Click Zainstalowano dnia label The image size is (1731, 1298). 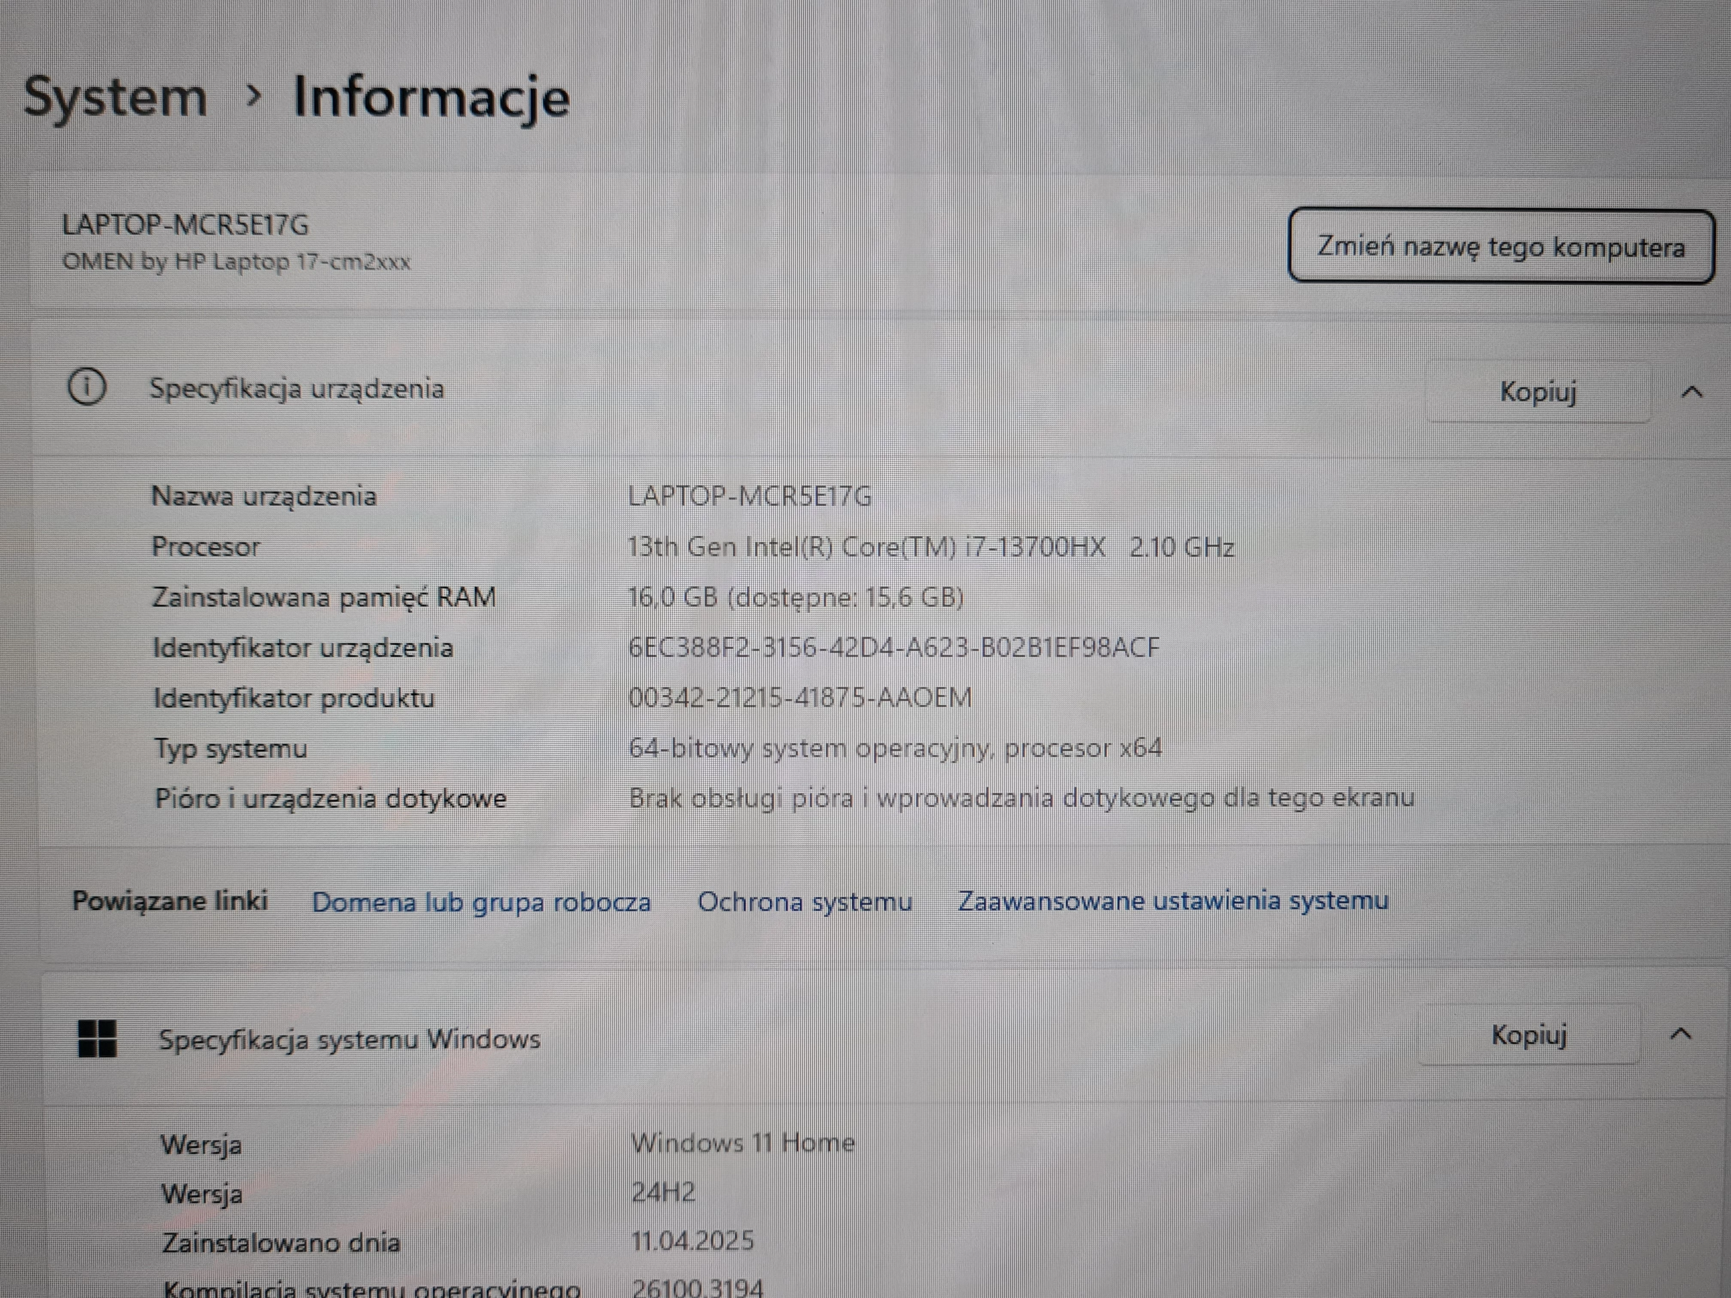click(281, 1243)
